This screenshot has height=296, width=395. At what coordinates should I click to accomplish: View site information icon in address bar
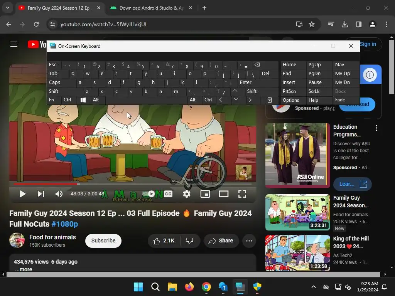(52, 24)
